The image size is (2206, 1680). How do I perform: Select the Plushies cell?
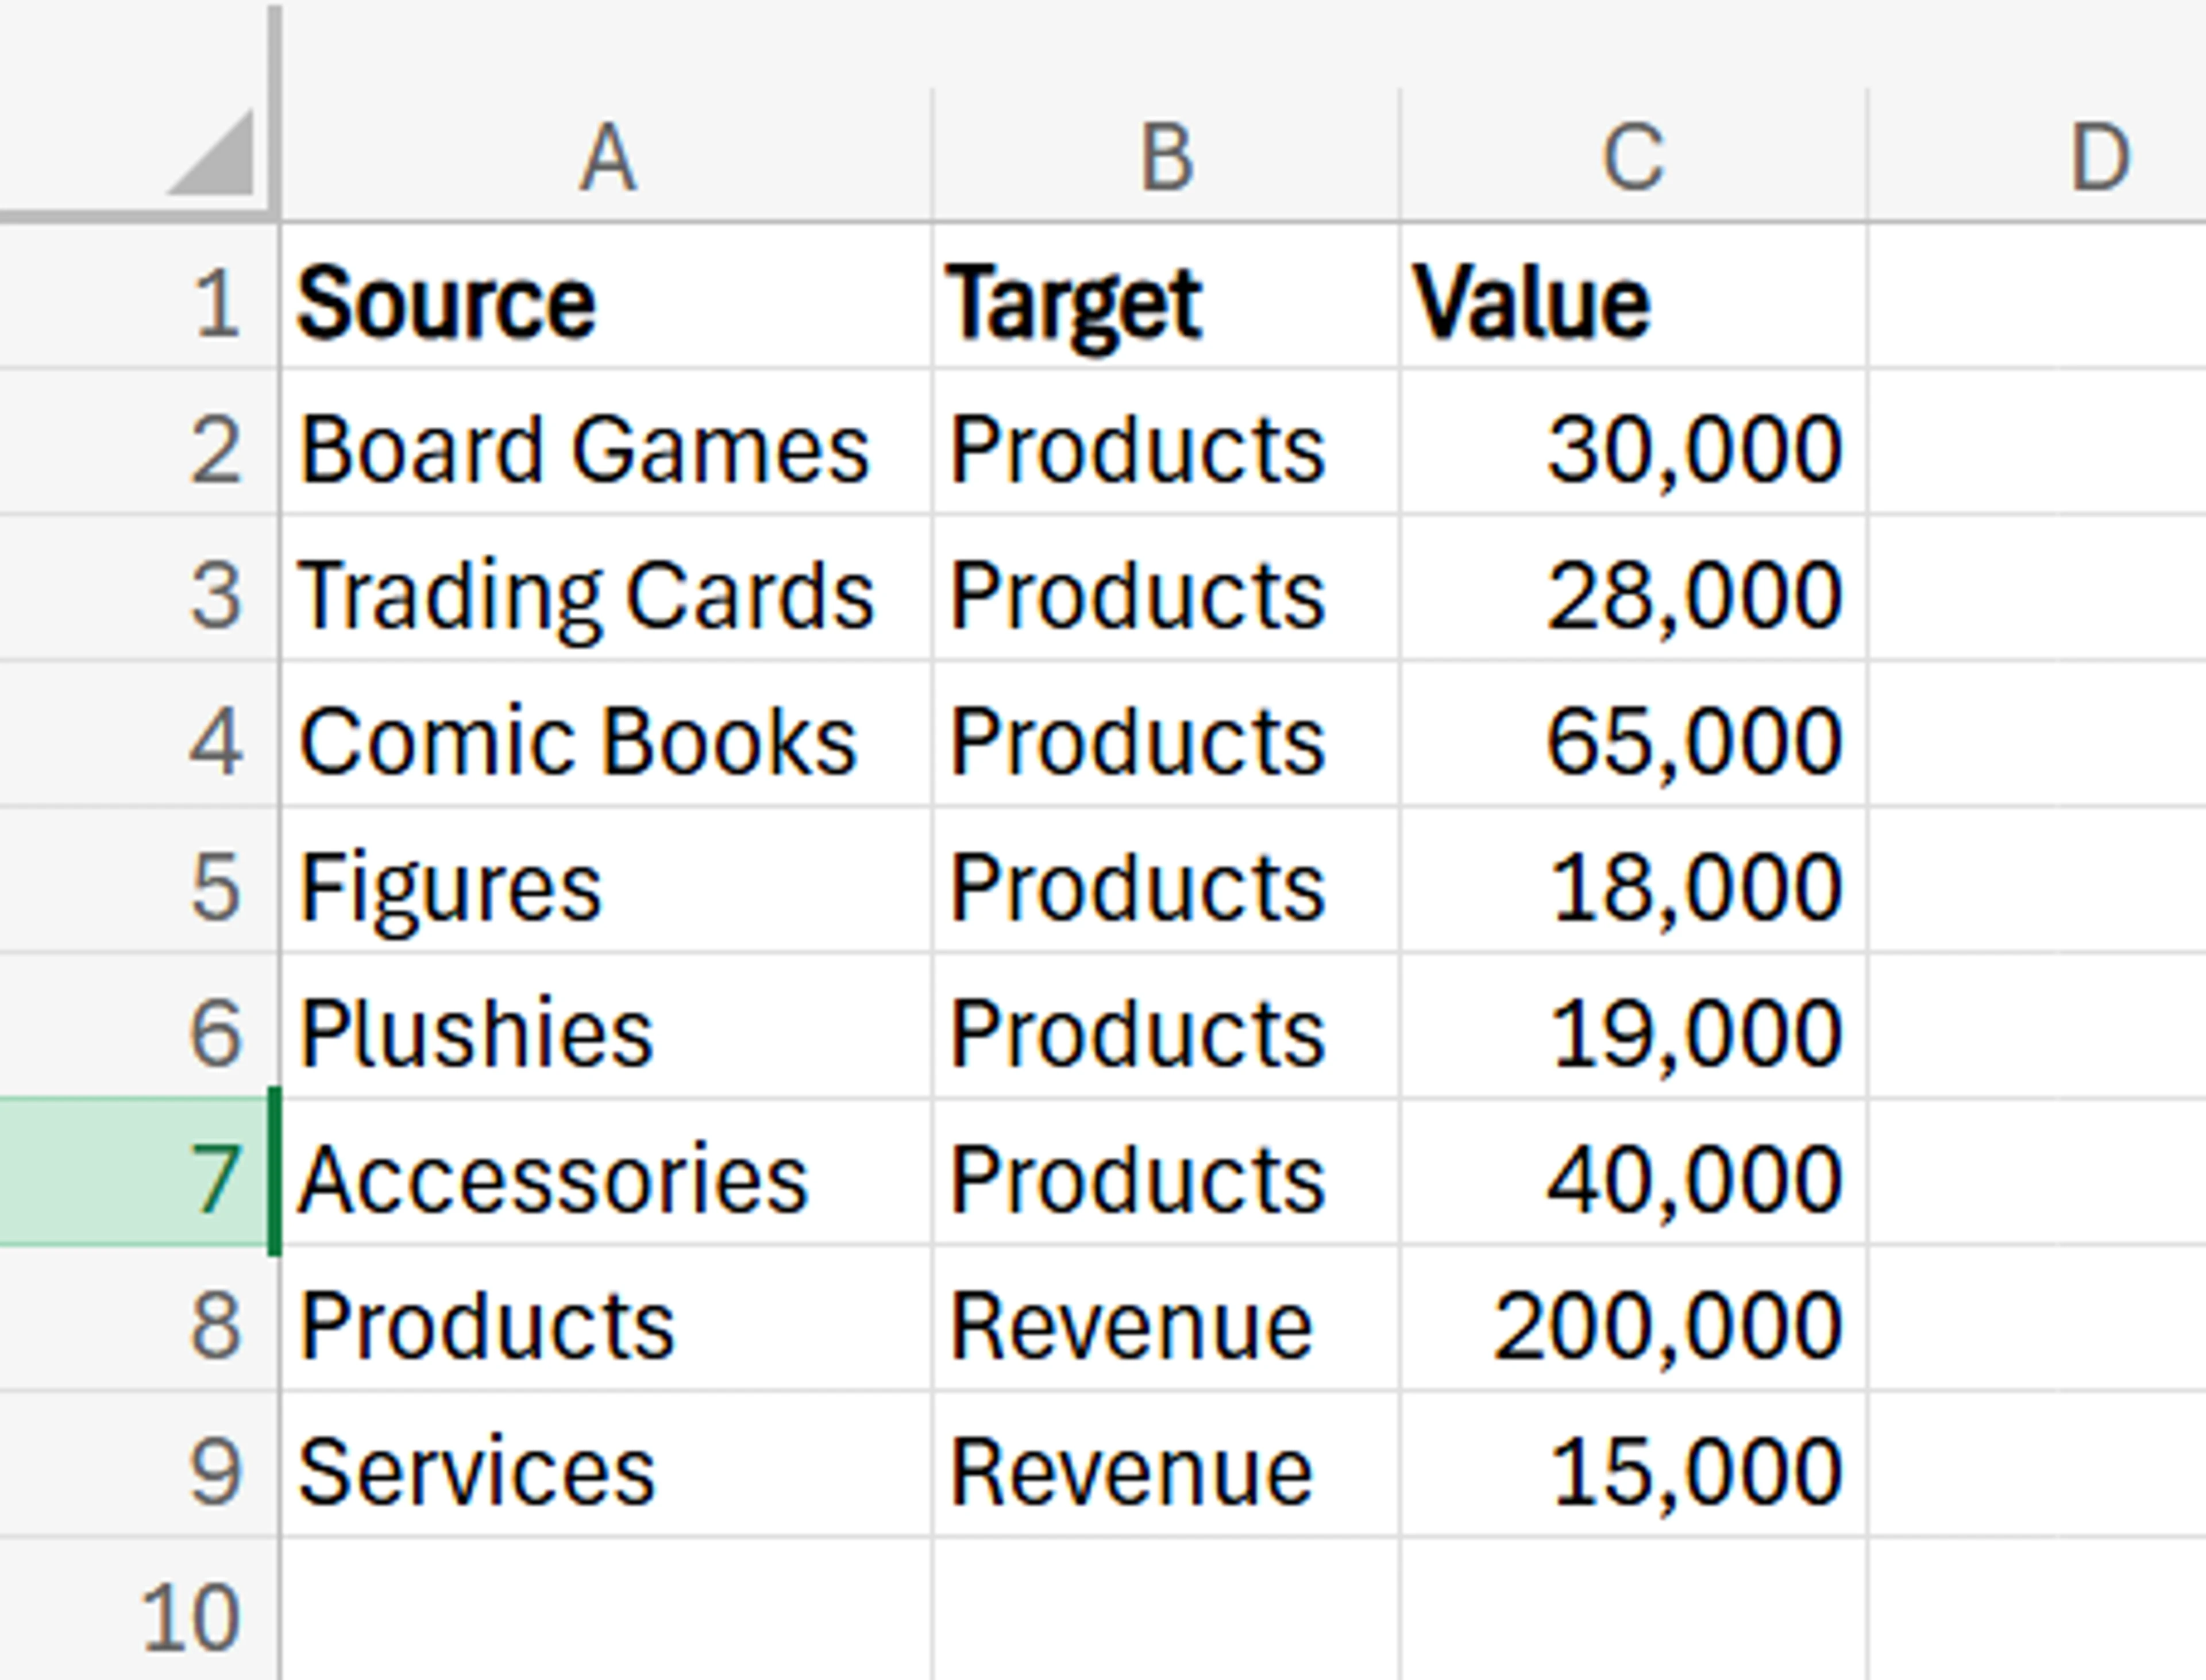605,1030
